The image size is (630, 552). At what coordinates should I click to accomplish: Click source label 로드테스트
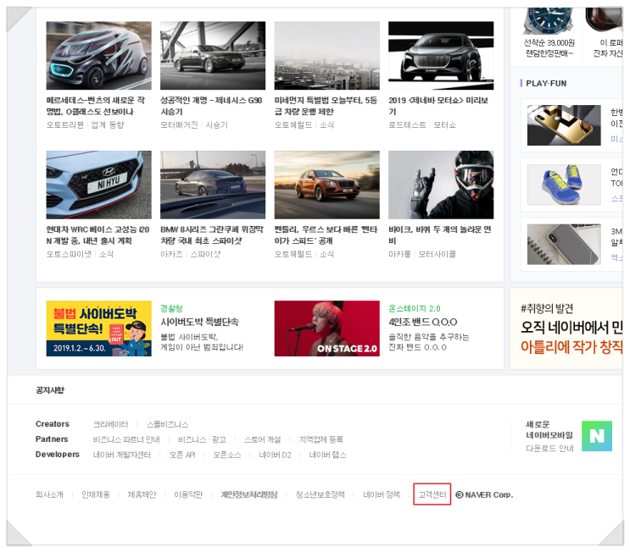[x=407, y=124]
